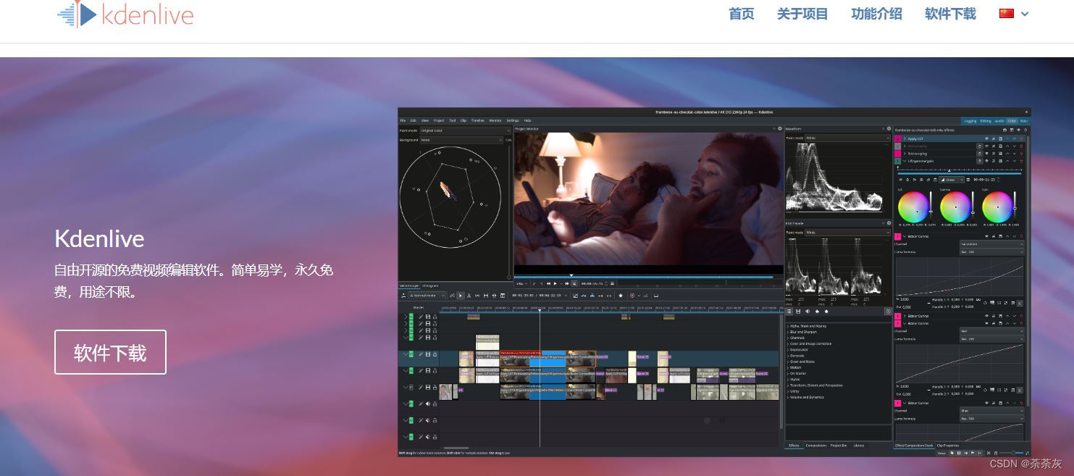This screenshot has height=476, width=1074.
Task: Click the Kdenlive logo in the site header
Action: tap(125, 14)
